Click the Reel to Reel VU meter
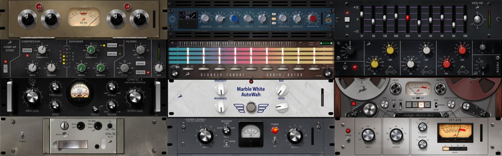 click(418, 88)
